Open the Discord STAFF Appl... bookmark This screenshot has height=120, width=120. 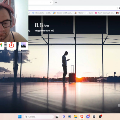63,13
